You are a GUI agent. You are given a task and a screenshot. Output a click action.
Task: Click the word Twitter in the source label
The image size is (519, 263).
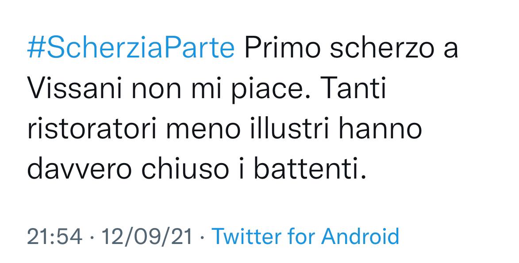(x=246, y=236)
